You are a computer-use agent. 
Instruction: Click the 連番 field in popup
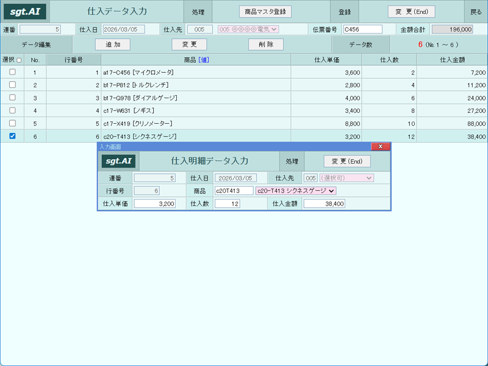click(x=155, y=178)
